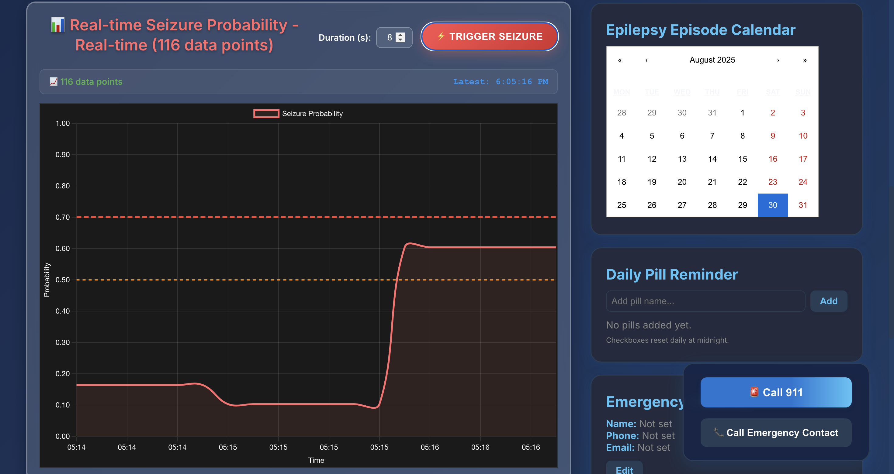Click the Call 911 button
This screenshot has width=894, height=474.
pyautogui.click(x=776, y=392)
